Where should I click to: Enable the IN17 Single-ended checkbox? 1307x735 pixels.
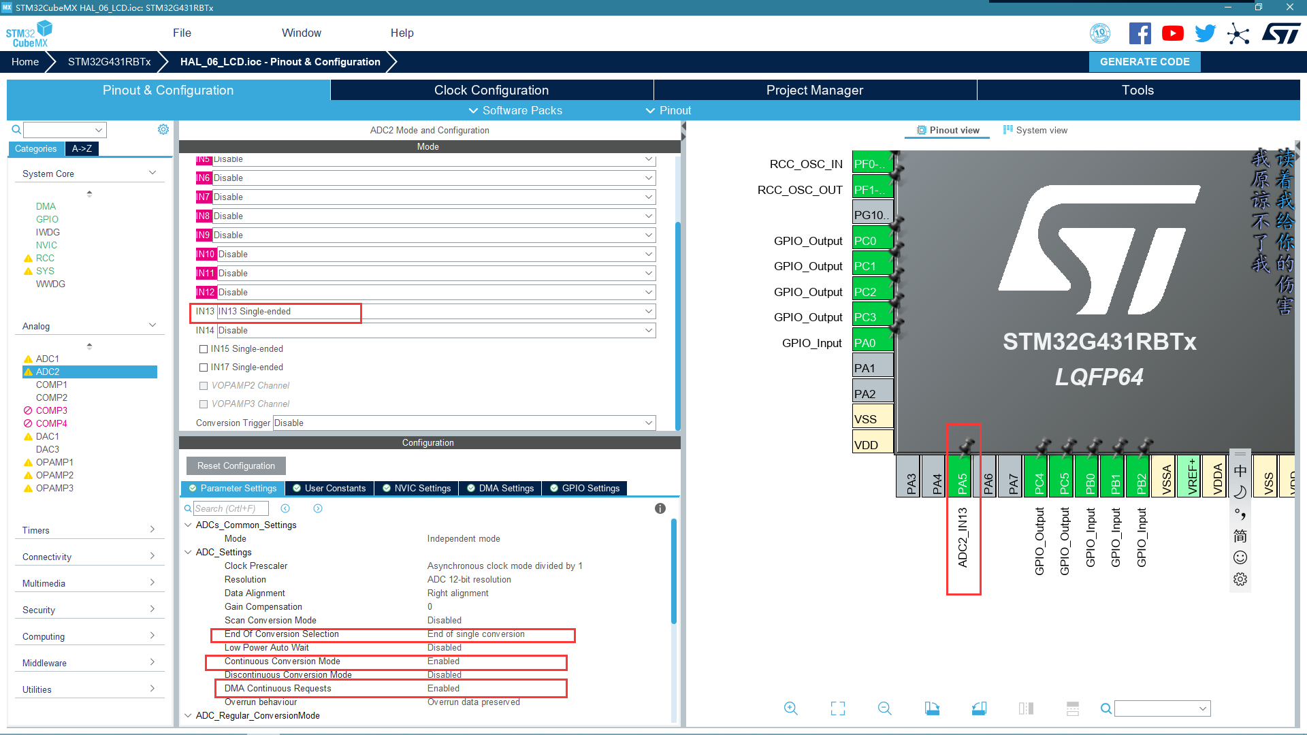[x=204, y=367]
